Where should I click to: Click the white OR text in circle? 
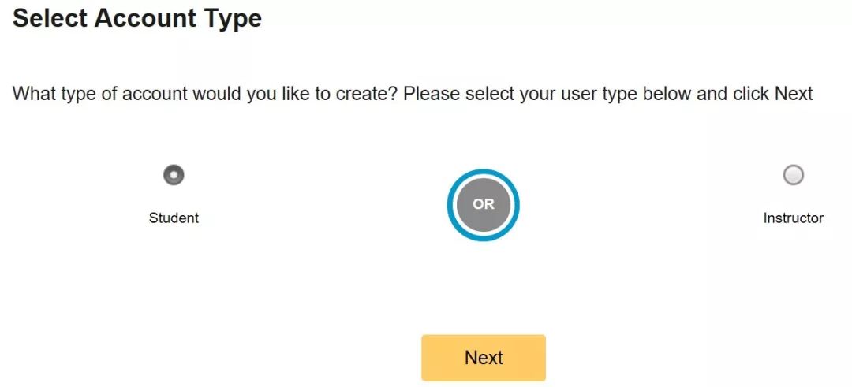pos(484,205)
